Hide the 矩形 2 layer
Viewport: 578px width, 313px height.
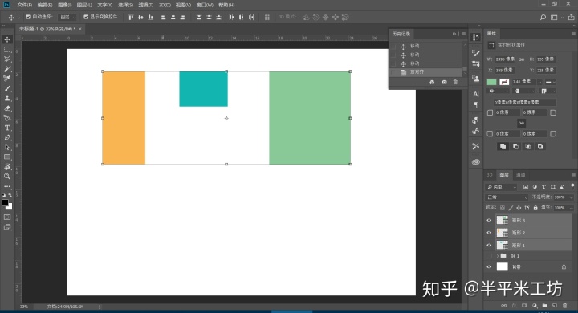tap(489, 233)
